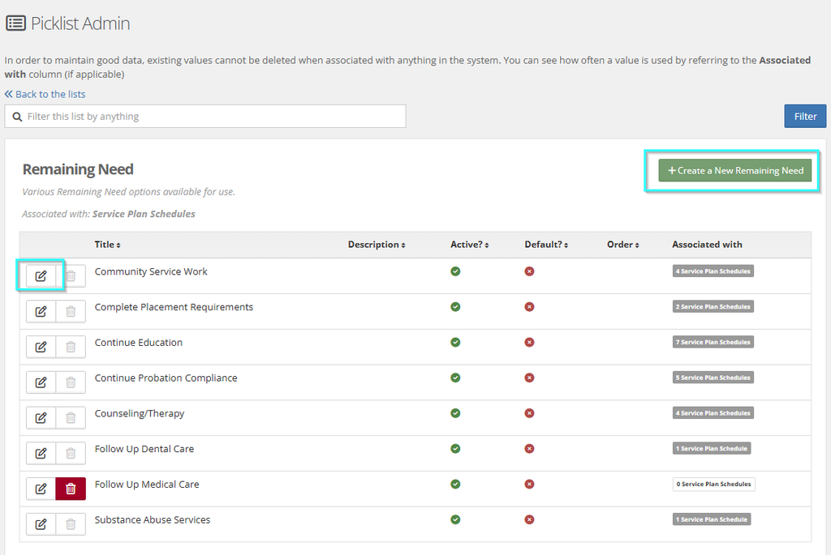Click the '1 Service Plan Schedule' badge for Substance Abuse Services
Viewport: 831px width, 555px height.
point(711,519)
